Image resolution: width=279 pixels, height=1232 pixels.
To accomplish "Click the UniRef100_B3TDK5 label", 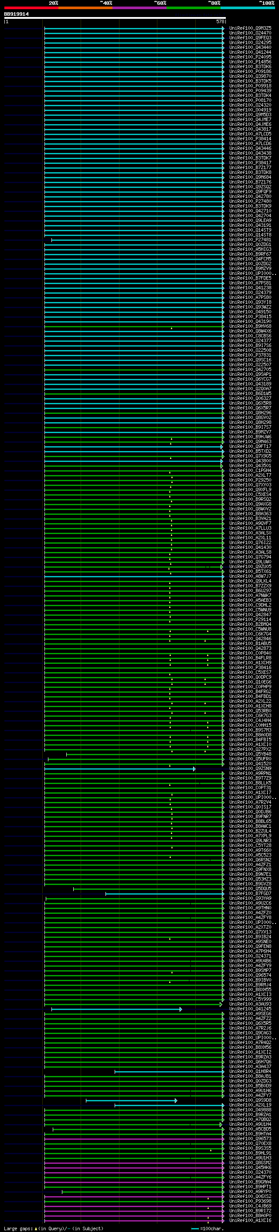I will 250,81.
